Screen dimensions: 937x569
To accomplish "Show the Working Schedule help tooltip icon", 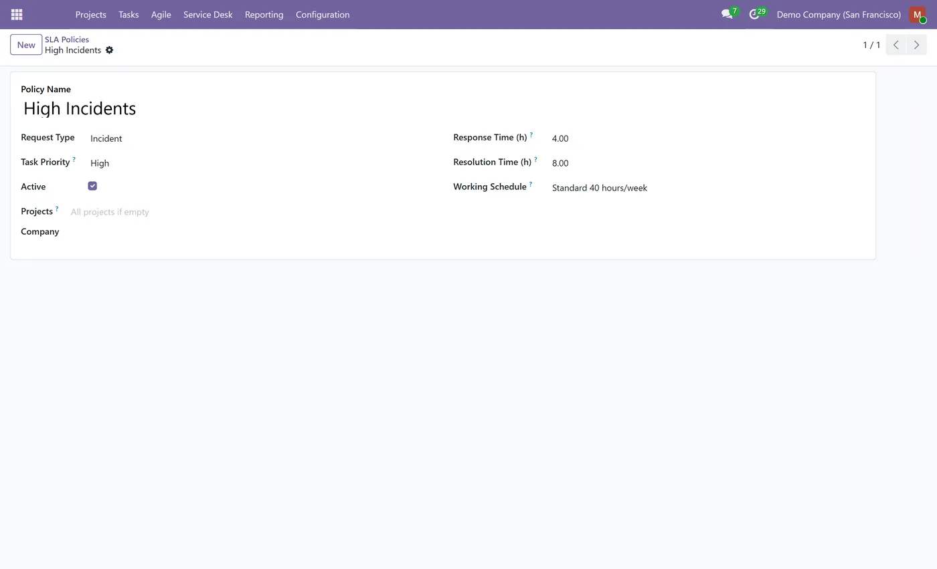I will coord(531,185).
